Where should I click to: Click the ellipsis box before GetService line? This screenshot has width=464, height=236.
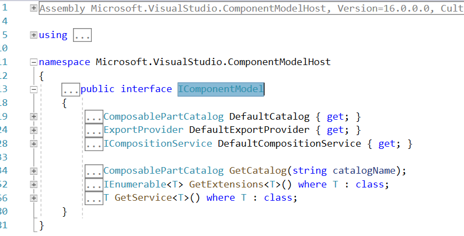(94, 198)
